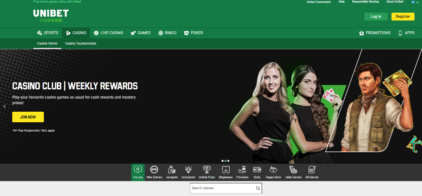Click the Live Casino chip icon

pyautogui.click(x=96, y=33)
